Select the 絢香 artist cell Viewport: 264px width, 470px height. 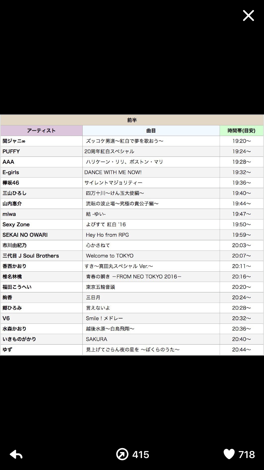[x=42, y=297]
